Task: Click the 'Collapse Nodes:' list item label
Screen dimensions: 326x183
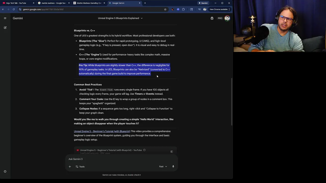Action: click(89, 109)
